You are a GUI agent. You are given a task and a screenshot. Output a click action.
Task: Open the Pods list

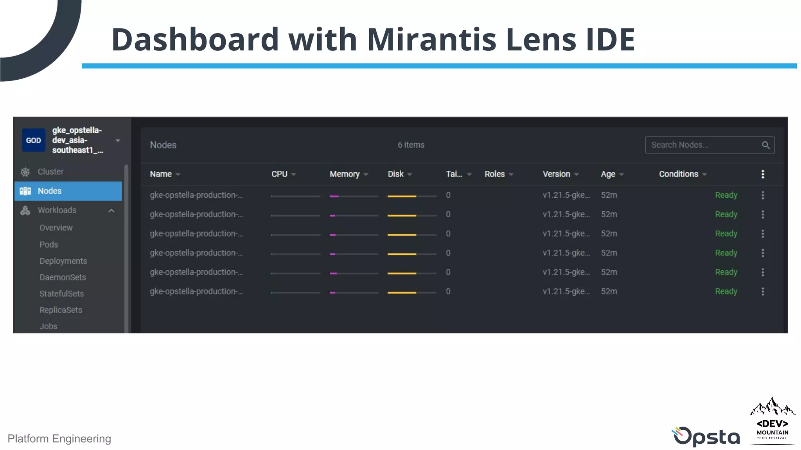pos(48,245)
